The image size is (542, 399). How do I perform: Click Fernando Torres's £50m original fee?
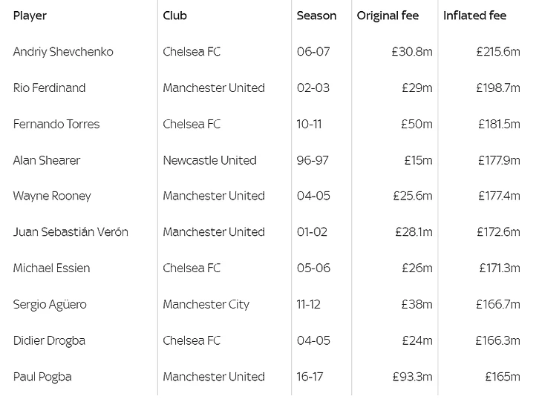pos(417,124)
